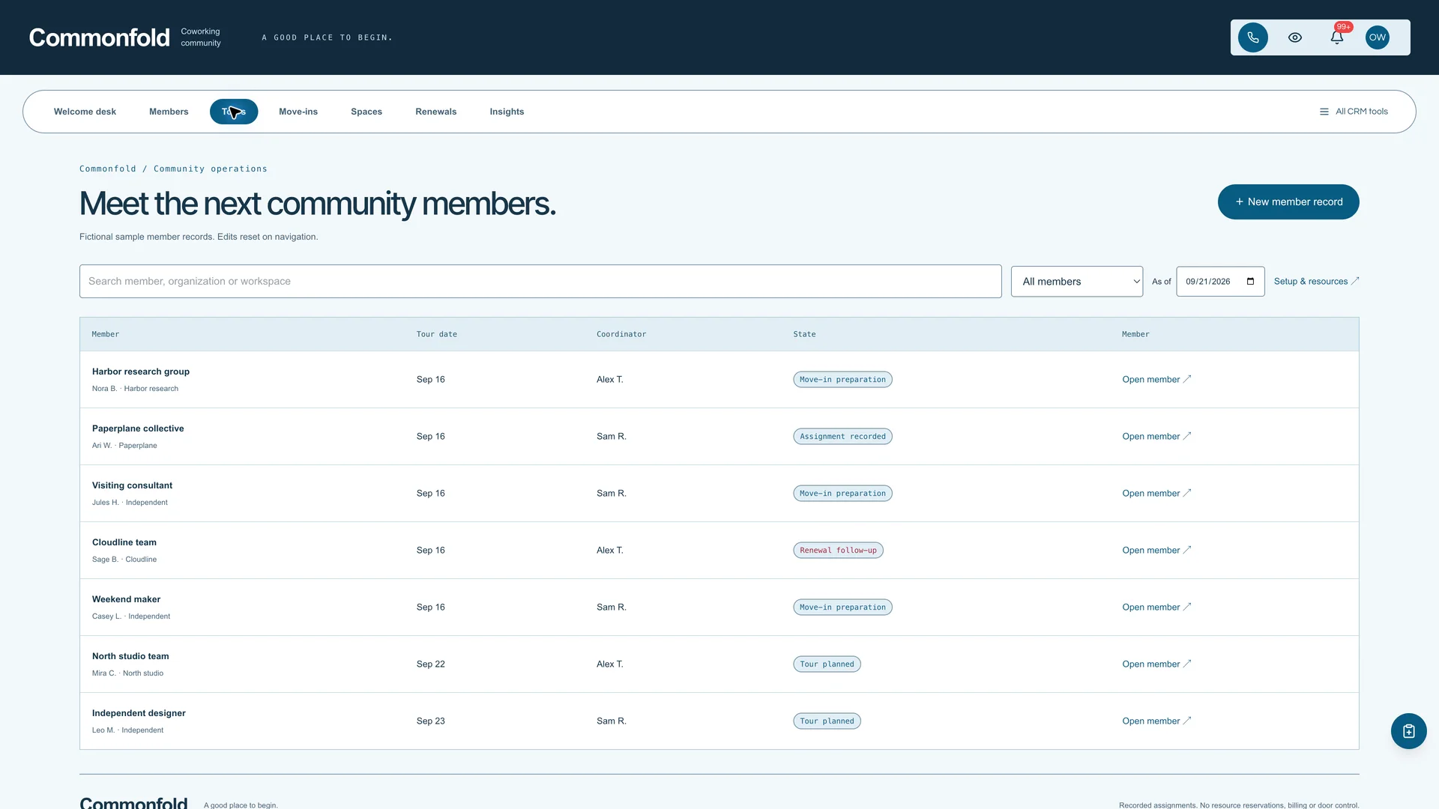Expand the All members filter dropdown

click(1076, 282)
